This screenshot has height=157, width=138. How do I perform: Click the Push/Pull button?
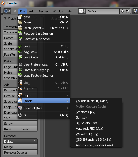[11, 54]
